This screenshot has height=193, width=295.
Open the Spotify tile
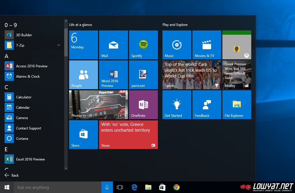click(143, 45)
